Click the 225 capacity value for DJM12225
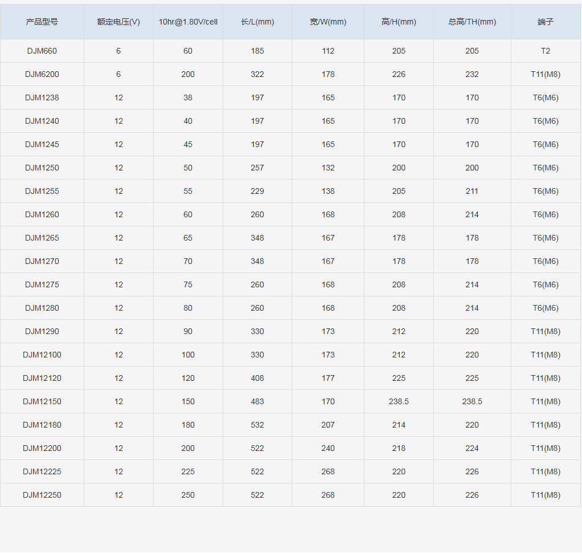 188,472
